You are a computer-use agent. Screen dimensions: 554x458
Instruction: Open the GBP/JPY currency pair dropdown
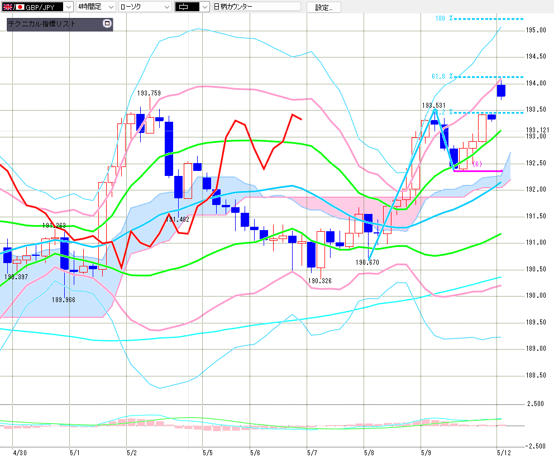pos(68,7)
